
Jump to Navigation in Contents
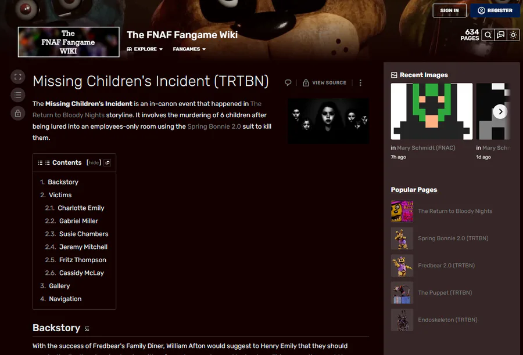tap(65, 299)
